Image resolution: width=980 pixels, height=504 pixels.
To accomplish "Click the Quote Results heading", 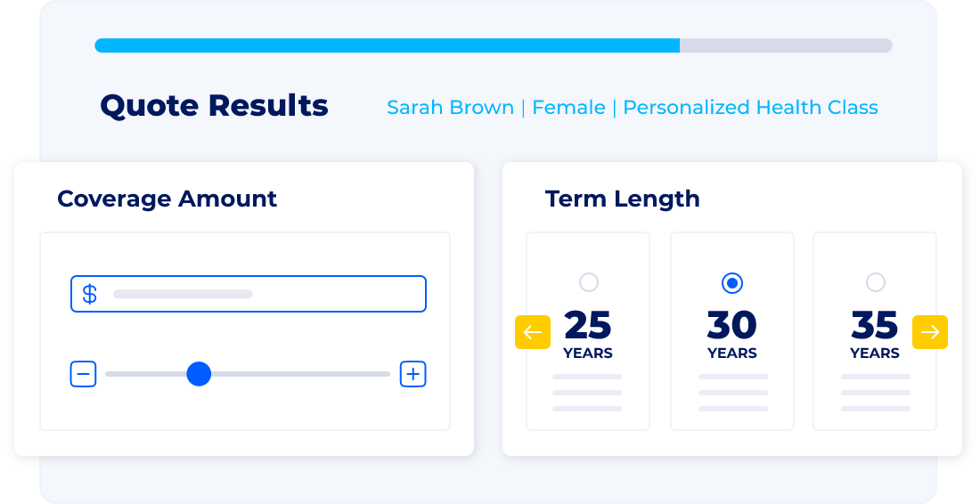I will 214,106.
